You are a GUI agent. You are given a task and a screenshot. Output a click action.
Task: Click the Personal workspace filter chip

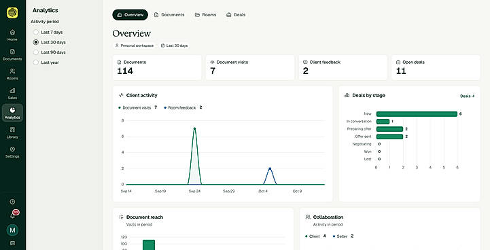pos(135,46)
